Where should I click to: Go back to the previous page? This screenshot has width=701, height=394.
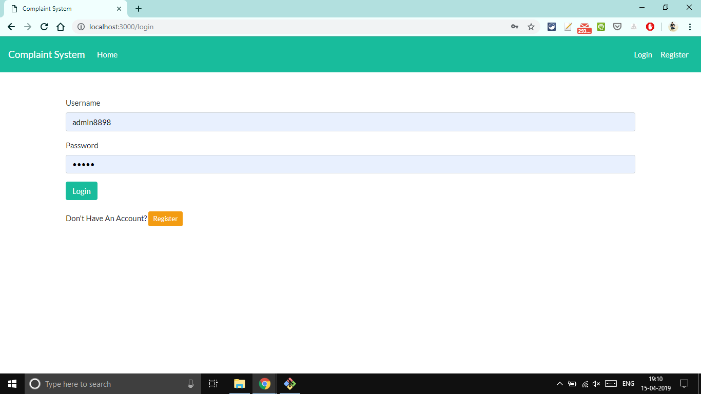click(x=11, y=27)
